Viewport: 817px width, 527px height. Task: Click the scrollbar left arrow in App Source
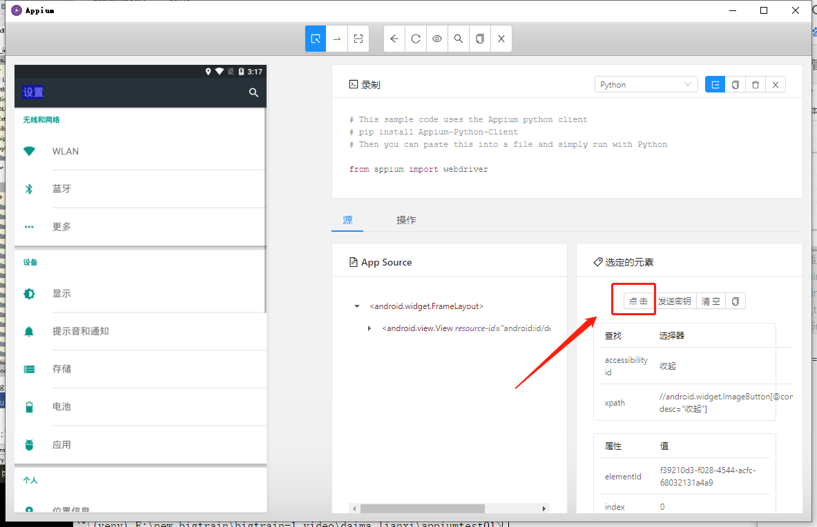(354, 508)
